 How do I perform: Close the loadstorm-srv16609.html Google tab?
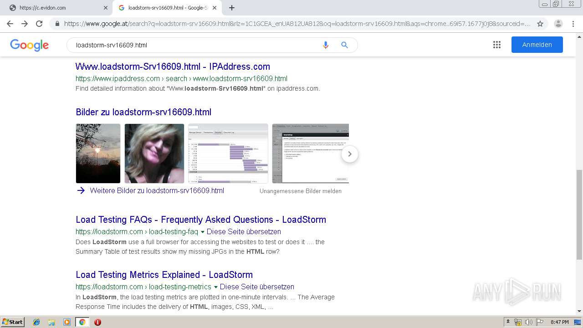point(215,8)
